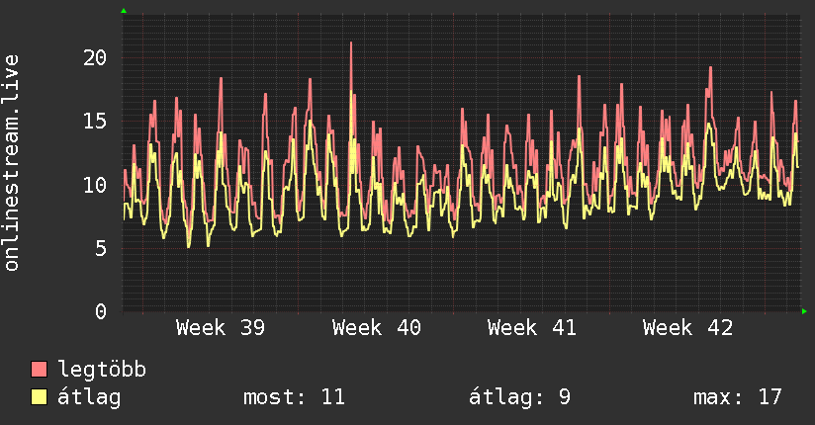Click the átlag legend label beside the yellow swatch

pyautogui.click(x=89, y=397)
